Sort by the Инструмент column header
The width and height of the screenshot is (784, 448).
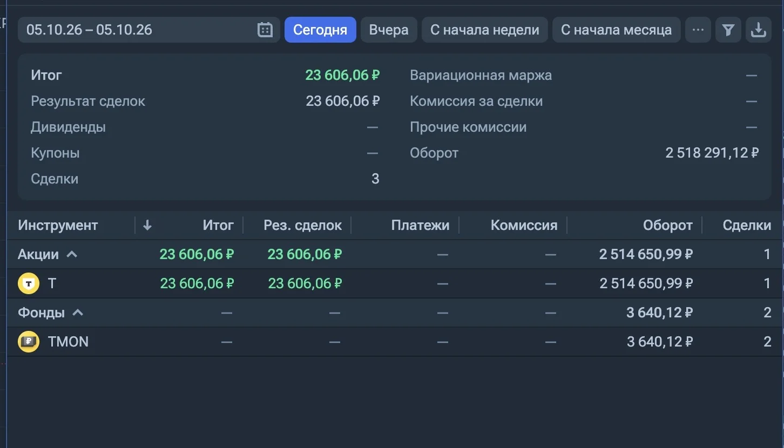[x=58, y=226]
